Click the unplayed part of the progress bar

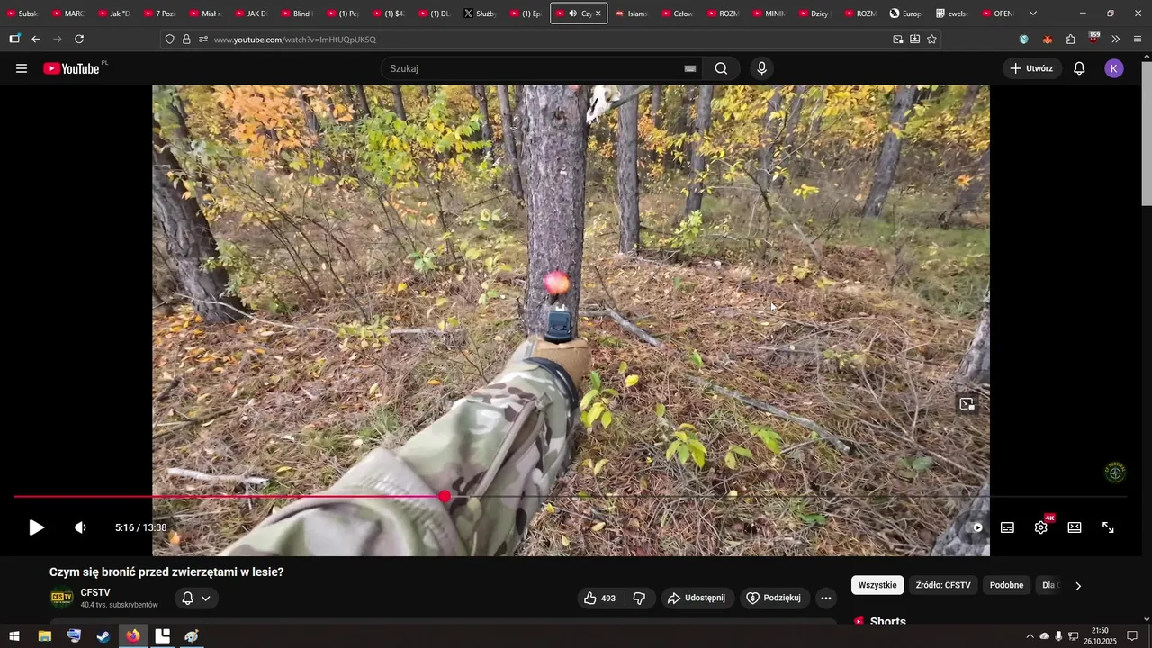click(787, 497)
